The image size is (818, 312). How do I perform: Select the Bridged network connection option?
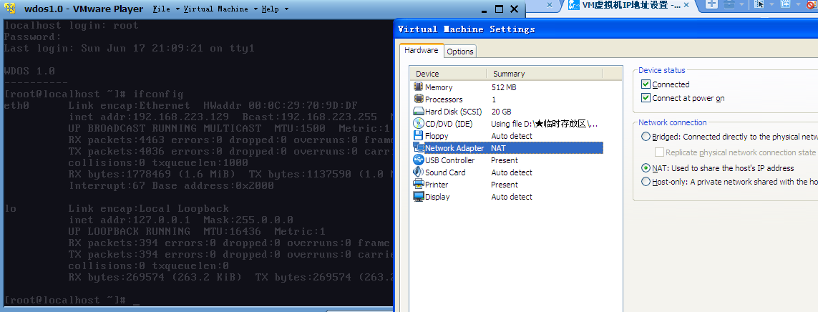646,137
